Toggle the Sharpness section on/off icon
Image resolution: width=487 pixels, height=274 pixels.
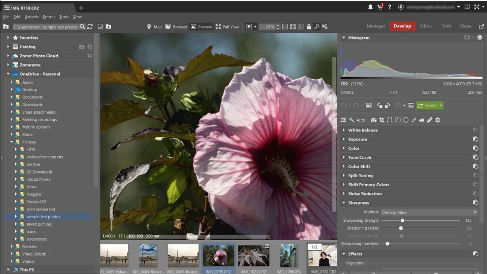[x=475, y=202]
